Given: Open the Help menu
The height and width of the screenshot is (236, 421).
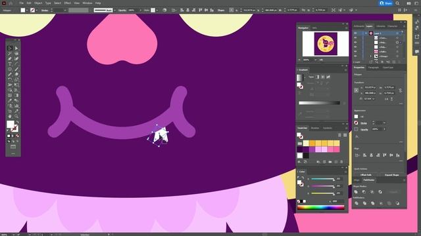Looking at the screenshot, I should tap(98, 3).
